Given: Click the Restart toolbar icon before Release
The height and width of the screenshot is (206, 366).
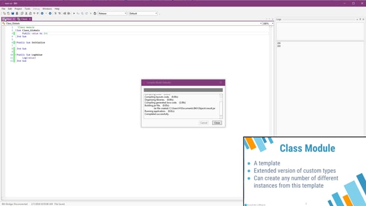Looking at the screenshot, I should point(95,14).
